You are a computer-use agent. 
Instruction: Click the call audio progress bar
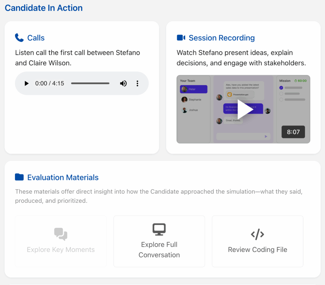coord(90,83)
